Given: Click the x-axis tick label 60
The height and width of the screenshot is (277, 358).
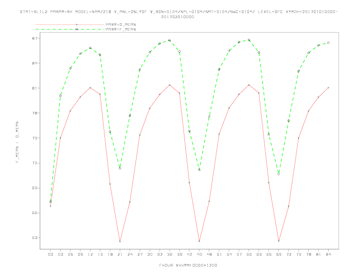Looking at the screenshot, I should [x=249, y=254].
